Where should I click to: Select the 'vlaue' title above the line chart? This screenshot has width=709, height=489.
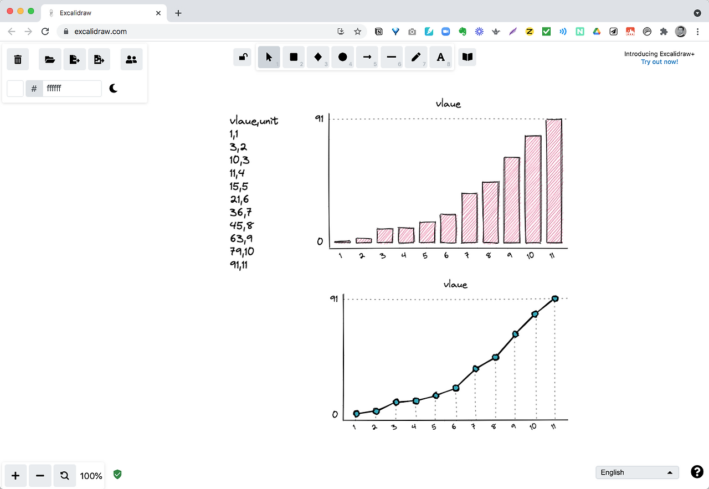(x=455, y=285)
